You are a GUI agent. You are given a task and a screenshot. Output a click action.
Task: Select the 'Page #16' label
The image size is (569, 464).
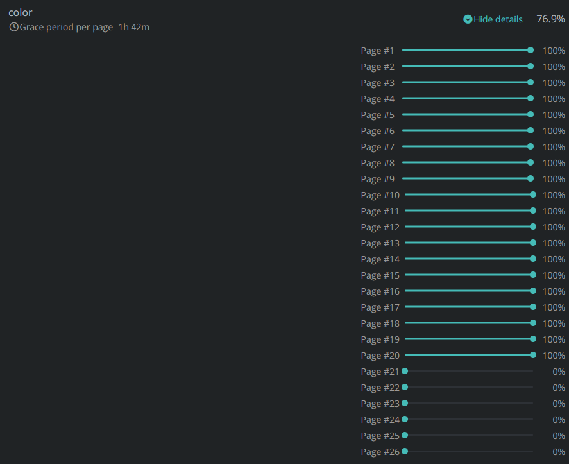point(380,291)
